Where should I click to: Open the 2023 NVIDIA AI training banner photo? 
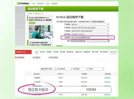[x=41, y=32]
